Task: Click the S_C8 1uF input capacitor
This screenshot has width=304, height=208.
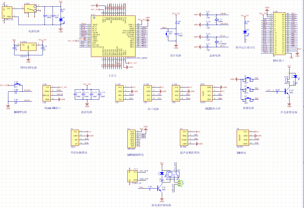Action: tap(14, 48)
